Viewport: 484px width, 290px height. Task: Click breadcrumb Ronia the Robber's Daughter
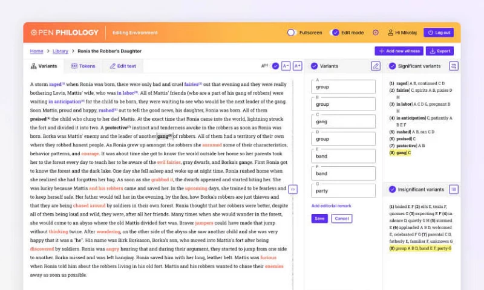point(110,51)
